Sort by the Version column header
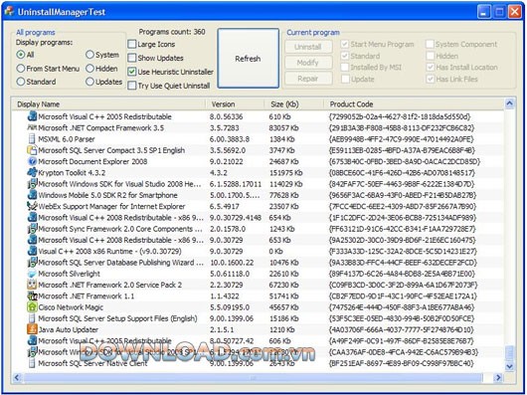This screenshot has height=395, width=527. 235,104
